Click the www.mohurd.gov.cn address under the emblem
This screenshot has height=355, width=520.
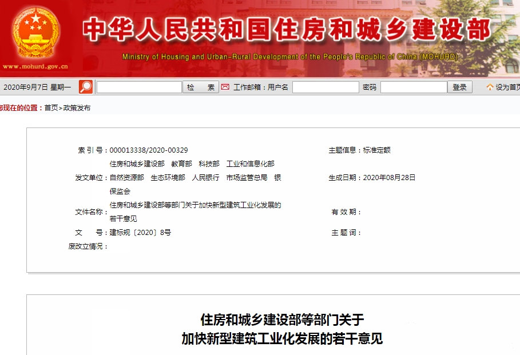tap(34, 66)
